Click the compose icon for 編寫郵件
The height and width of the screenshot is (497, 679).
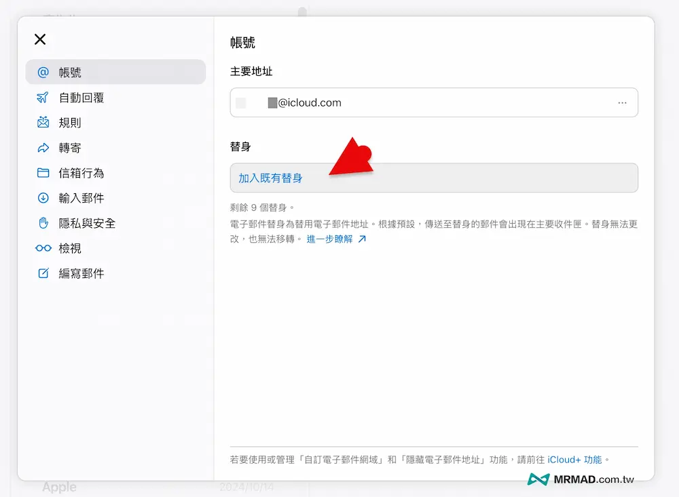(x=43, y=273)
